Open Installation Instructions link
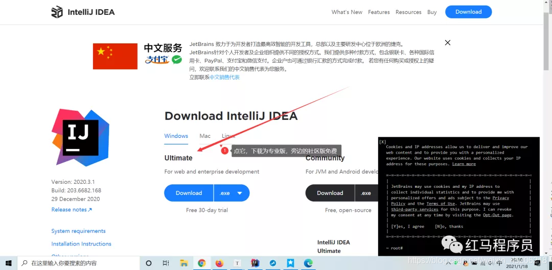The width and height of the screenshot is (552, 270). coord(81,243)
